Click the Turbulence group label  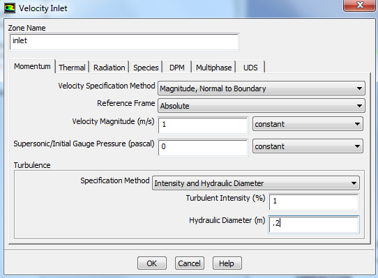pyautogui.click(x=32, y=165)
